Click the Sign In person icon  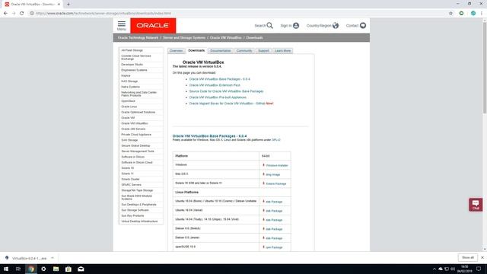click(x=296, y=25)
